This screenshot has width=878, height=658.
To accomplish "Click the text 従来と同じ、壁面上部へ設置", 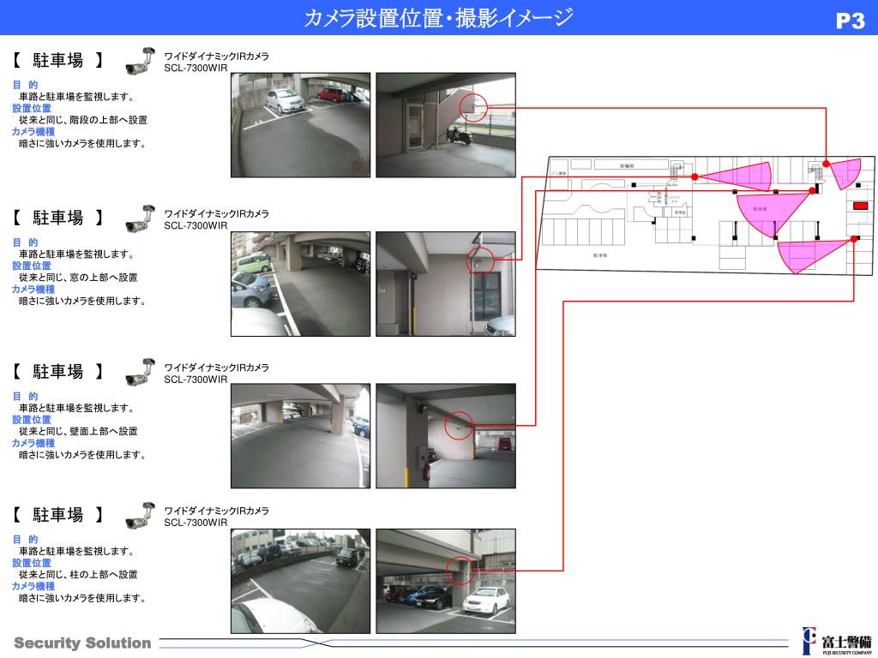I will click(78, 432).
